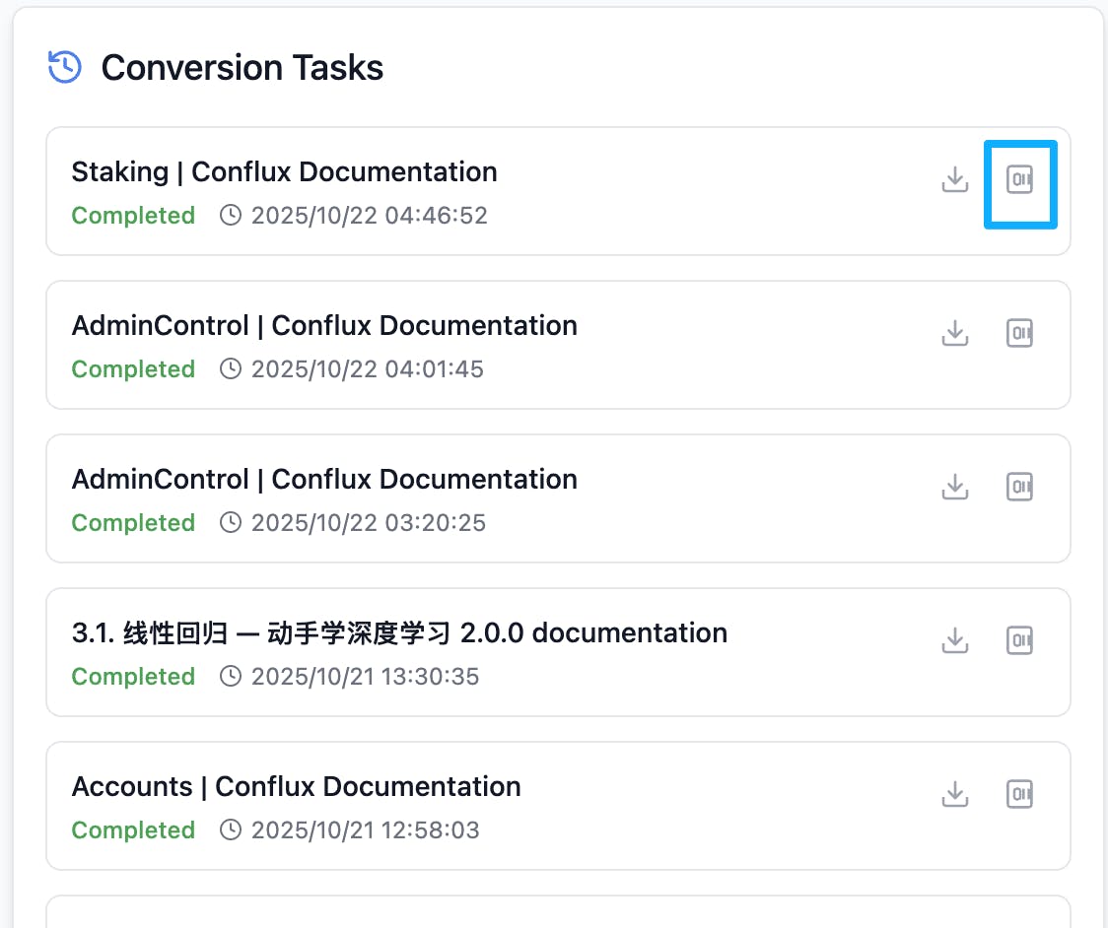Image resolution: width=1108 pixels, height=928 pixels.
Task: Open the 3.1. 线性回归 documentation task title
Action: click(x=399, y=632)
